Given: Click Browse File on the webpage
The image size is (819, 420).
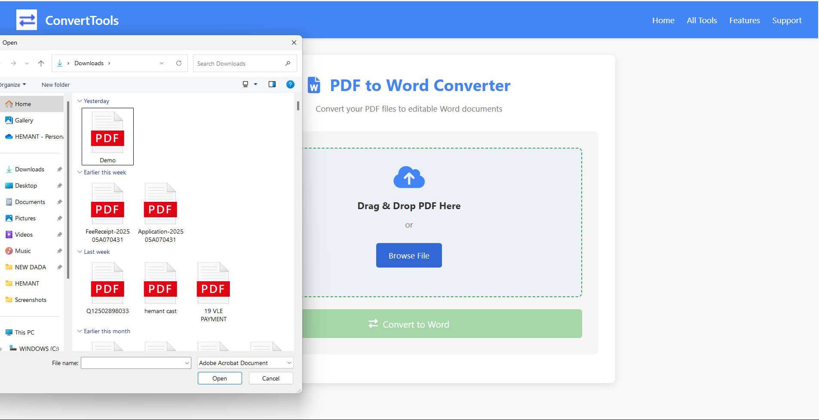Looking at the screenshot, I should coord(409,256).
